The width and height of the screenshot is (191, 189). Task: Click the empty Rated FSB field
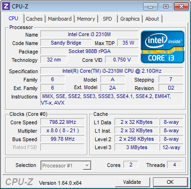62,147
